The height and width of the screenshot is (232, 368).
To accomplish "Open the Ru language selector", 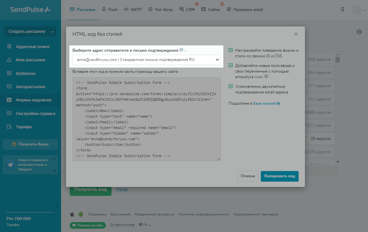I will (145, 224).
